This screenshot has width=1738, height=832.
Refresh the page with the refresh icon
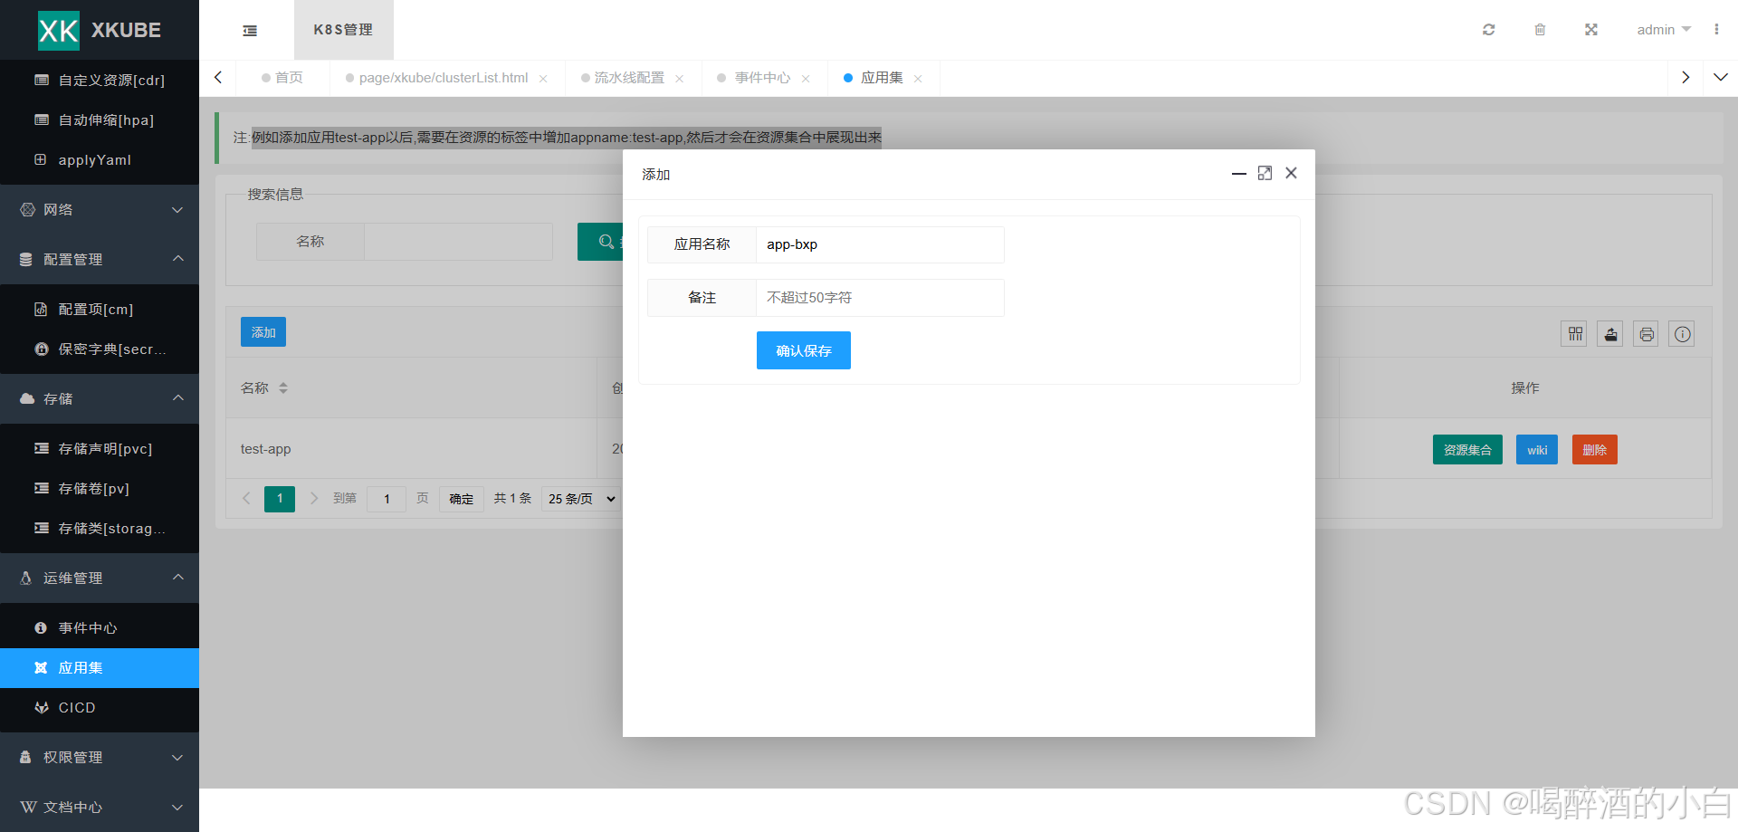(1488, 30)
